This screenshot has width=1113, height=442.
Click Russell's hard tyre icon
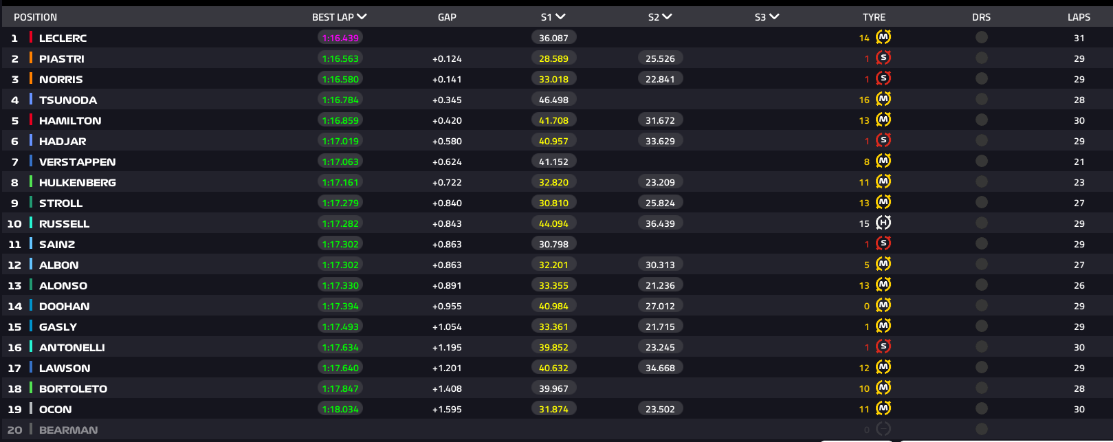883,223
